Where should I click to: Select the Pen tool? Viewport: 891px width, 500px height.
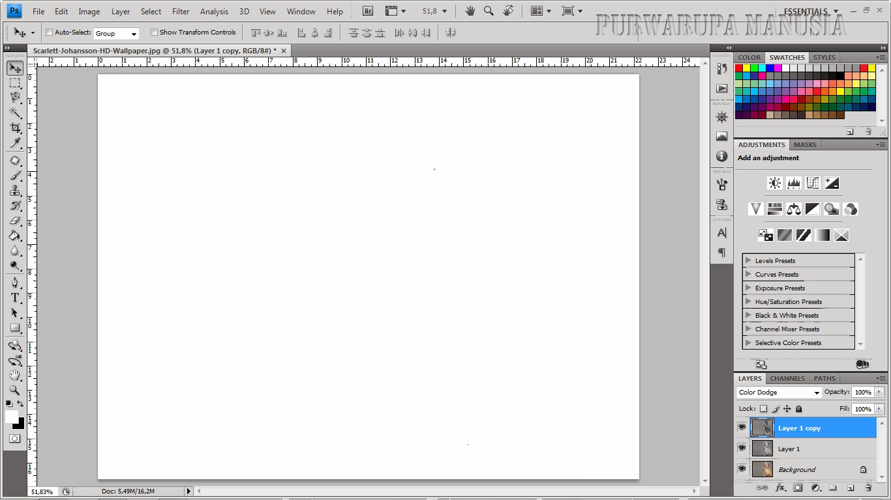tap(14, 283)
